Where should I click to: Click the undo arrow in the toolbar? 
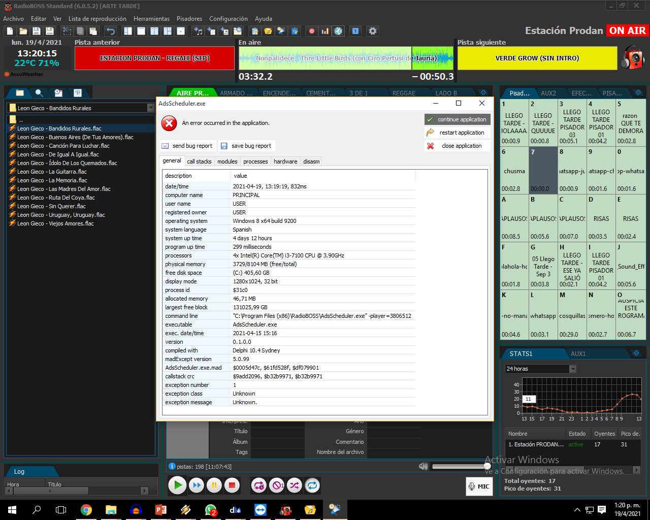(111, 31)
